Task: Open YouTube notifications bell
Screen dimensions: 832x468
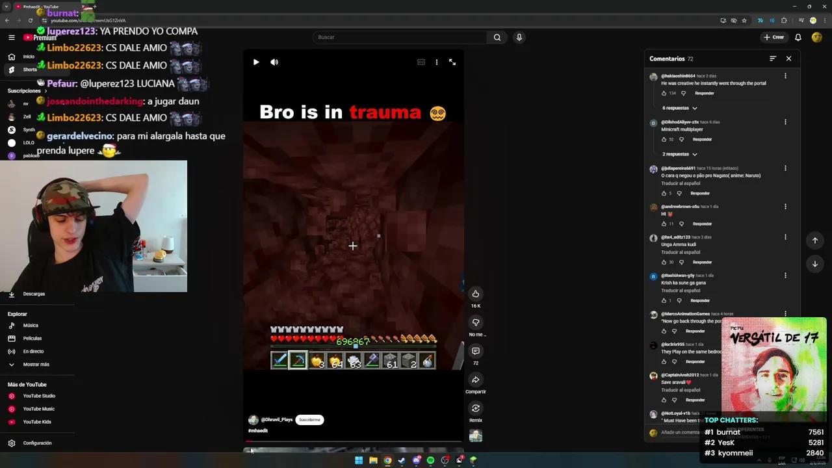Action: tap(798, 37)
